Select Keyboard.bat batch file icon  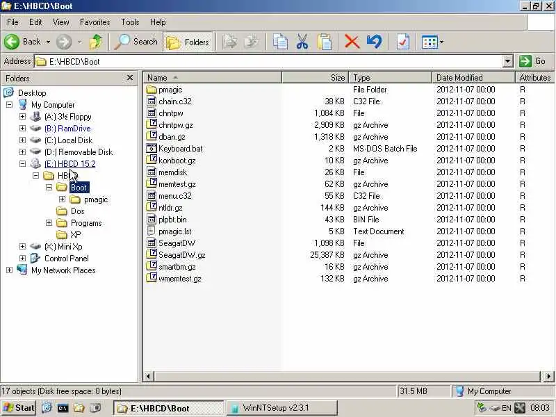(152, 149)
